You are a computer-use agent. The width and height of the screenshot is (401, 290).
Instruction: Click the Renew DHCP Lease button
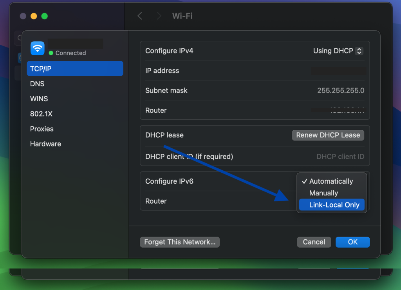(328, 135)
